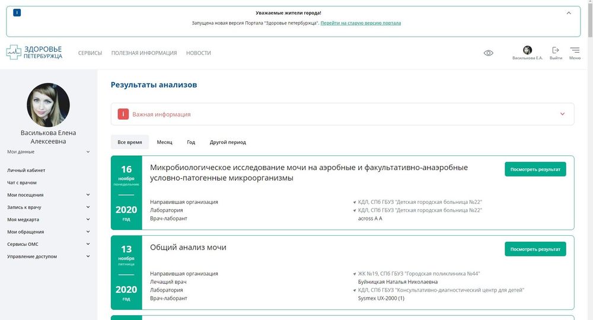Click the Выйти logout icon
This screenshot has width=593, height=320.
tap(556, 50)
